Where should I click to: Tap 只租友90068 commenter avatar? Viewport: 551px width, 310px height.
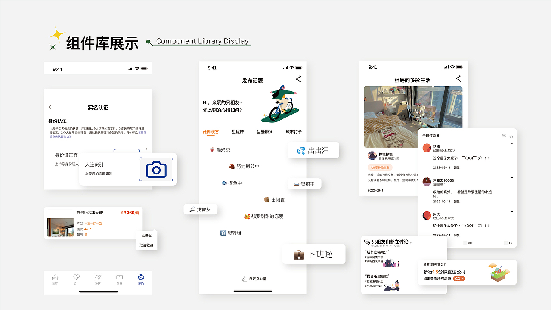[427, 182]
